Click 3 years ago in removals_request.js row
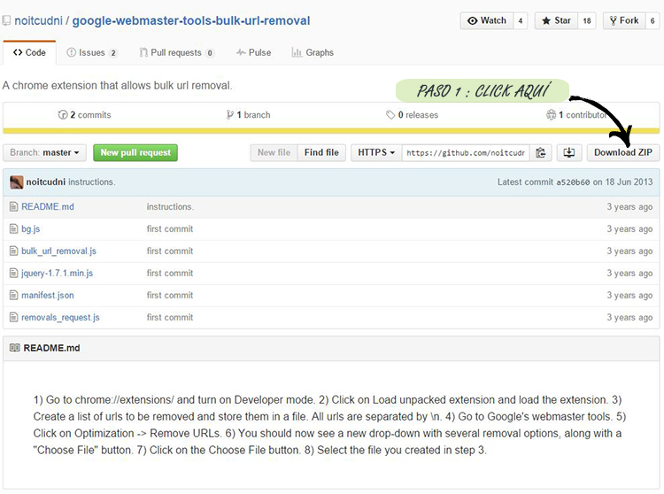 click(629, 318)
